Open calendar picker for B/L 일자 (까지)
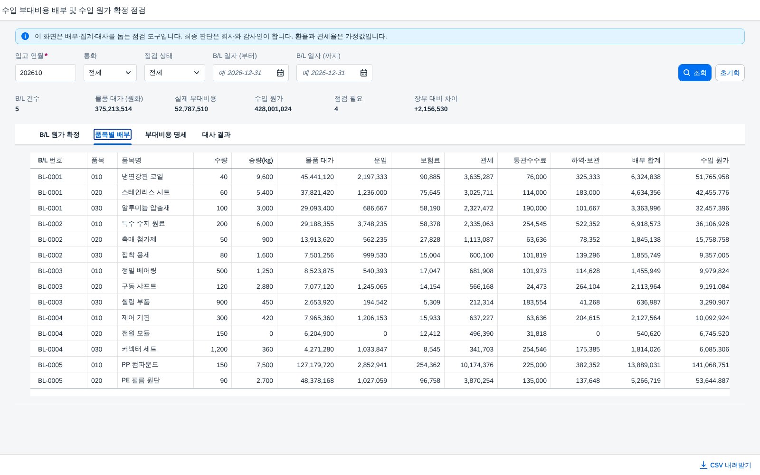 364,73
